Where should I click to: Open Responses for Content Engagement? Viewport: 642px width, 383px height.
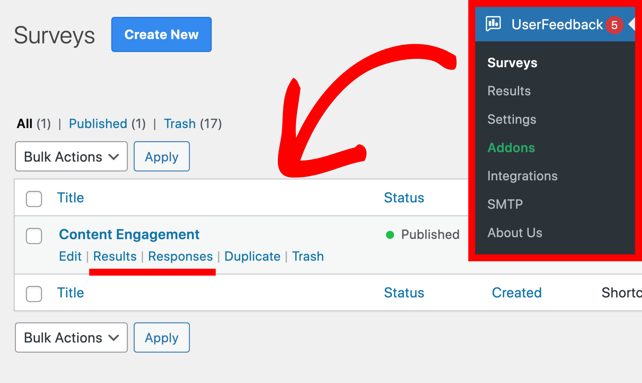(180, 256)
